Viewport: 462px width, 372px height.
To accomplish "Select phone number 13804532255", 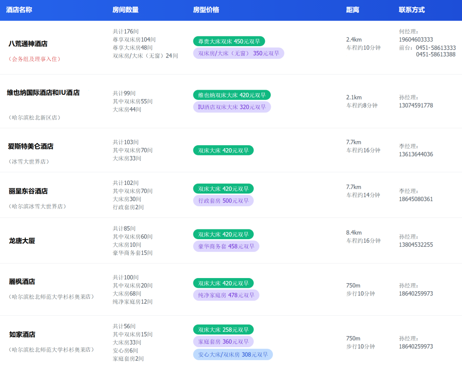I will click(416, 245).
